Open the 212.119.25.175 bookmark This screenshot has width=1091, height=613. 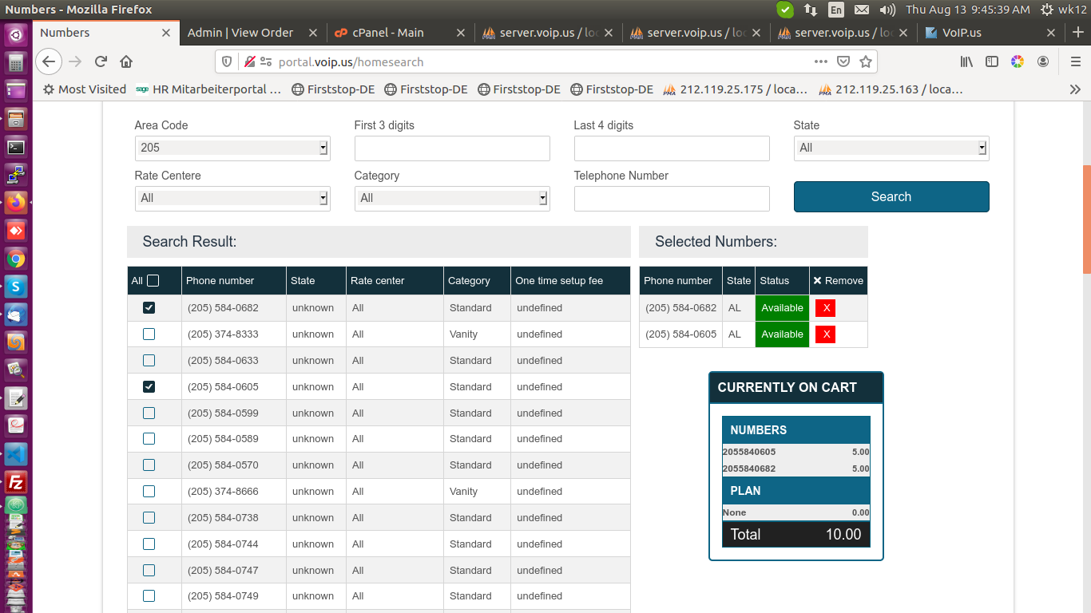coord(736,89)
